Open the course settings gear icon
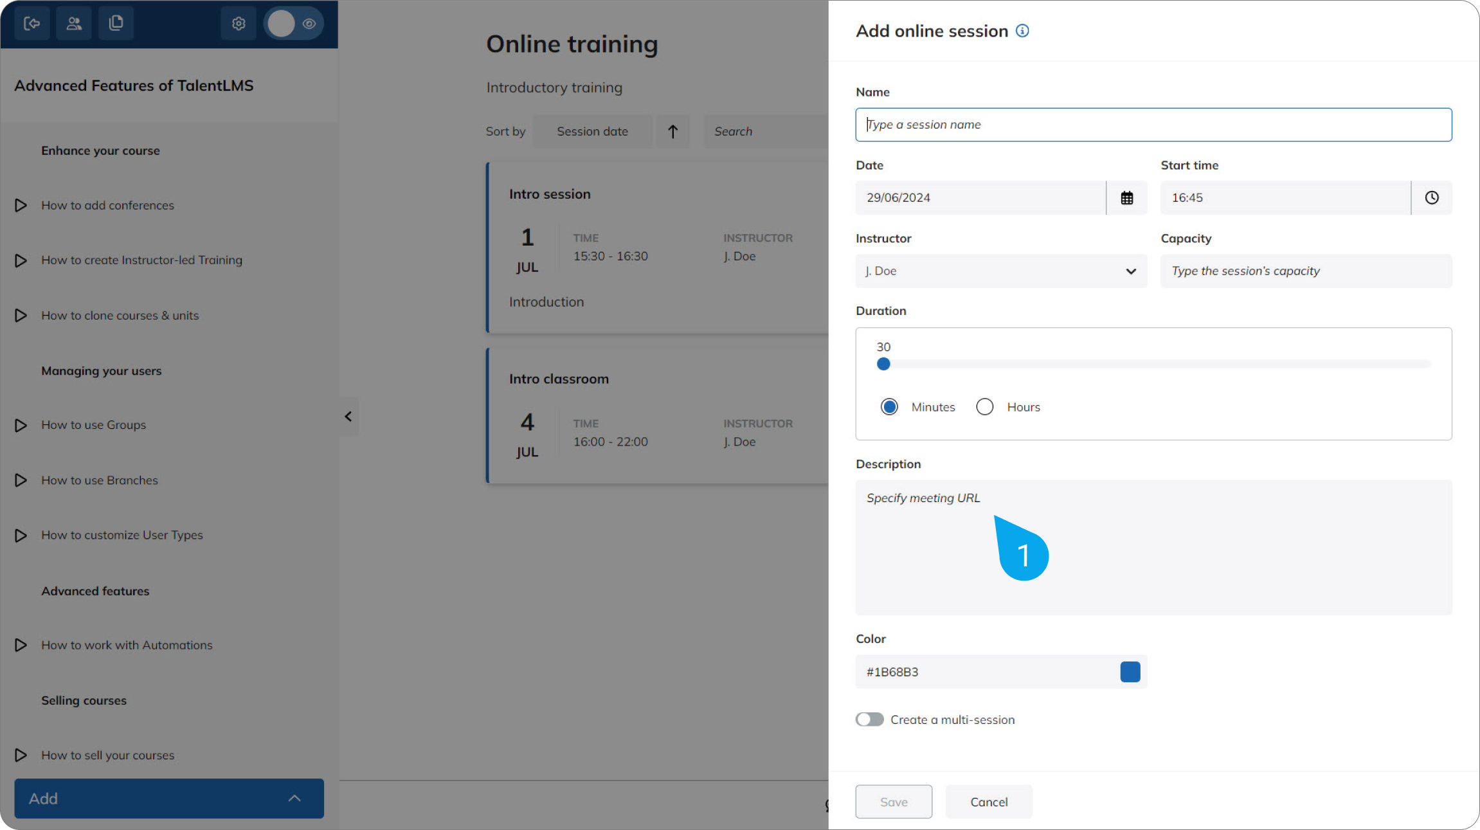Viewport: 1480px width, 830px height. click(238, 23)
